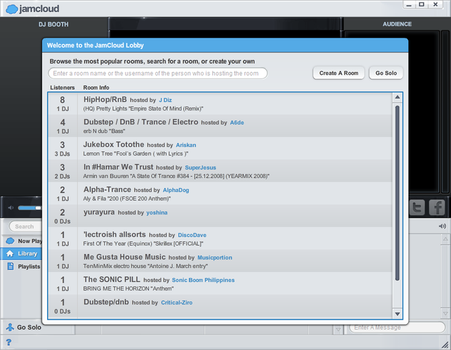Focus the room name search field
The width and height of the screenshot is (451, 350).
point(158,73)
